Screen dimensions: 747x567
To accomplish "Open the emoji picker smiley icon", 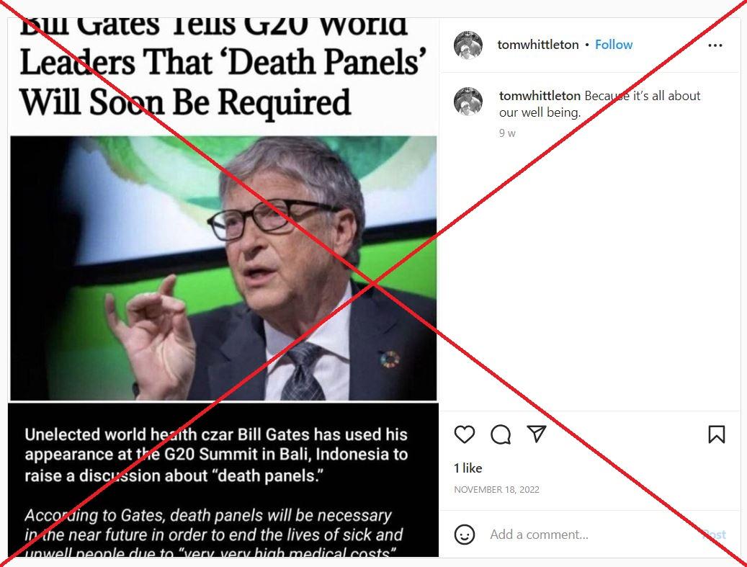I will [465, 534].
